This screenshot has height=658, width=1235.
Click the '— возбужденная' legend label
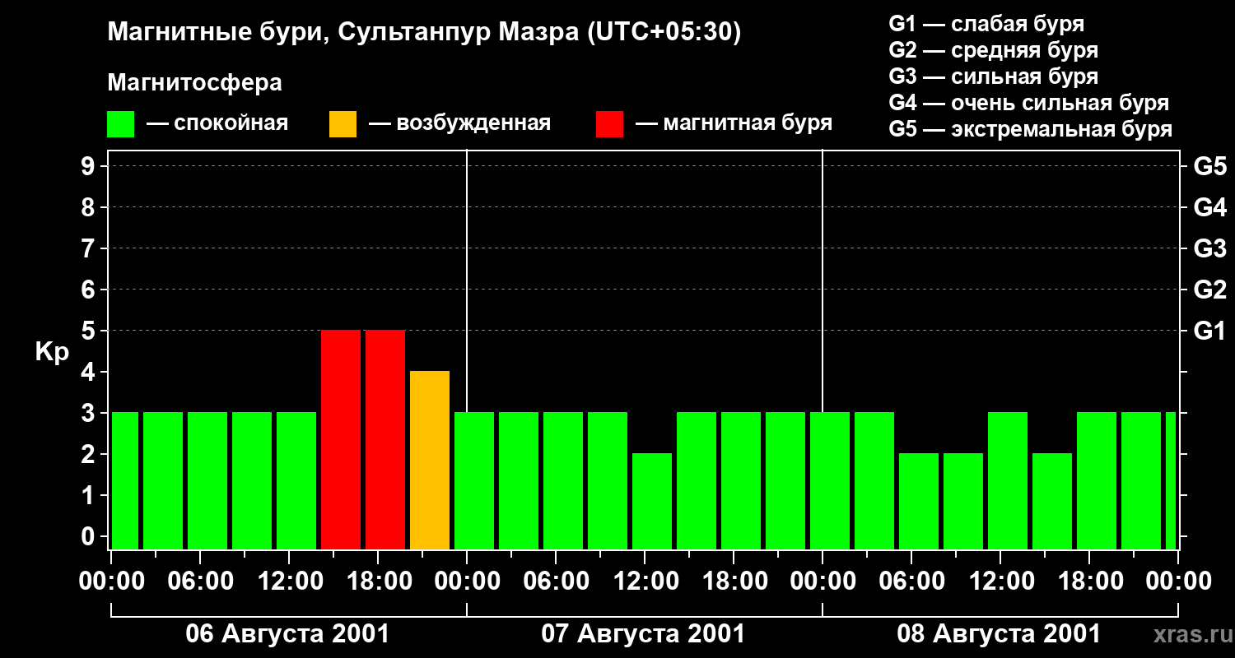point(459,124)
